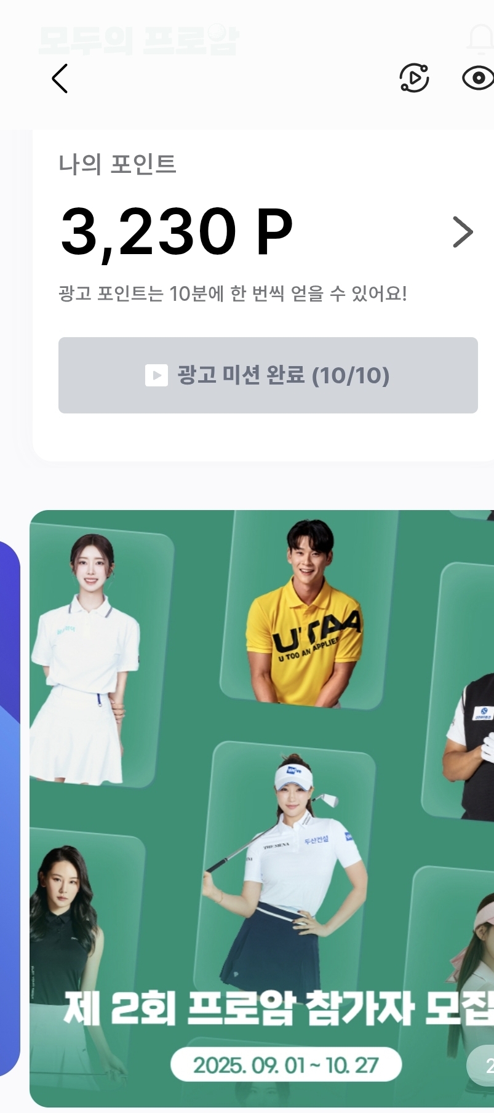Click the 2025. 09. 01 ~ 10. 27 date pill

click(286, 1064)
